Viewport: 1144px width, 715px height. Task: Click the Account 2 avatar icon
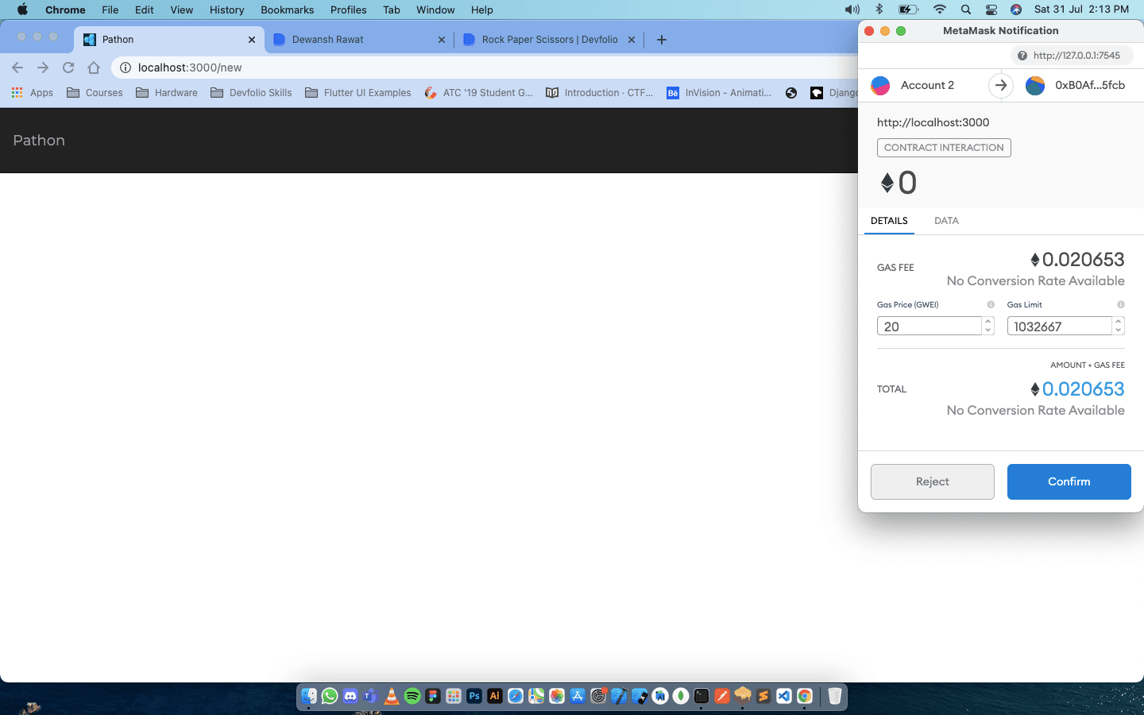tap(880, 85)
